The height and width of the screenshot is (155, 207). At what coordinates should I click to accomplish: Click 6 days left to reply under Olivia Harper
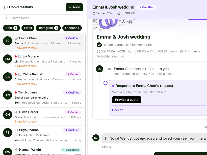tap(26, 122)
